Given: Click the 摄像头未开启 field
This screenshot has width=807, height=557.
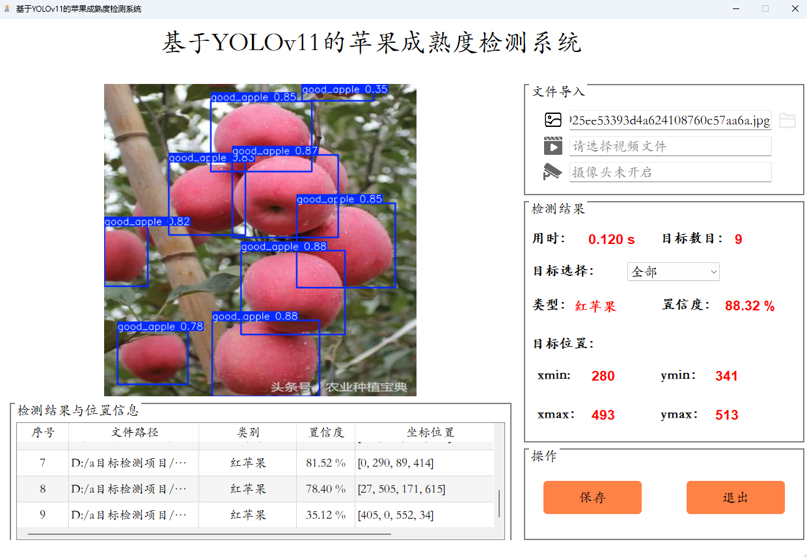Looking at the screenshot, I should 670,172.
